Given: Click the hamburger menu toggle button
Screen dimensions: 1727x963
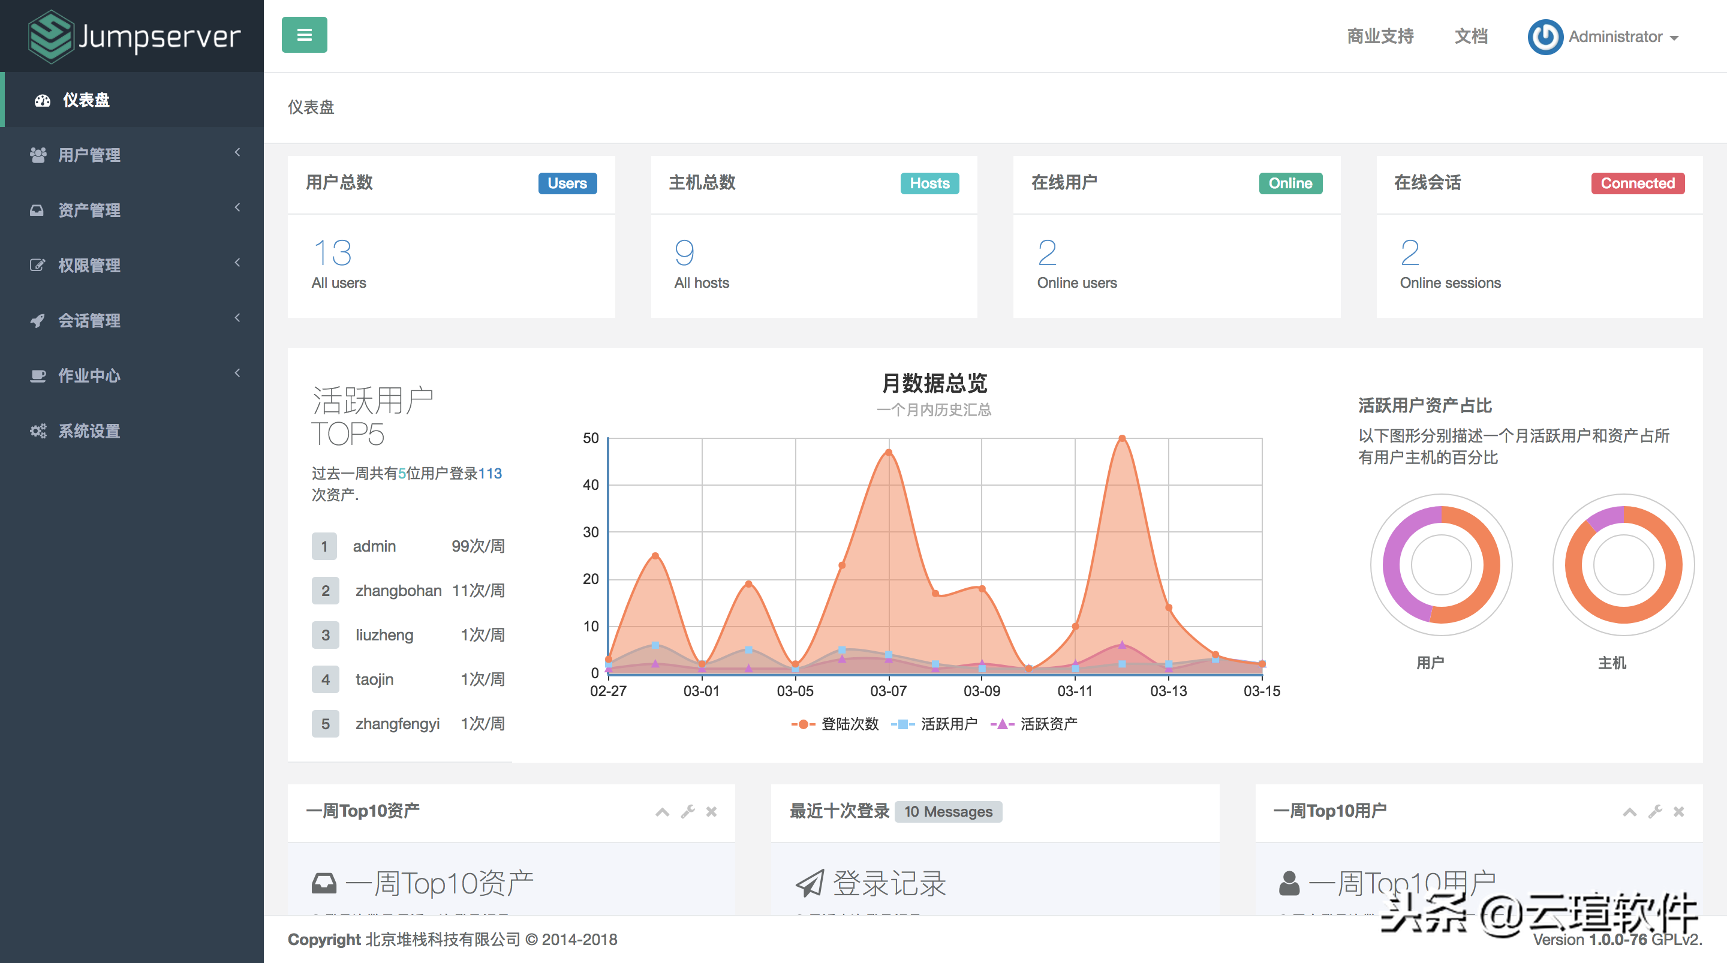Looking at the screenshot, I should [303, 35].
